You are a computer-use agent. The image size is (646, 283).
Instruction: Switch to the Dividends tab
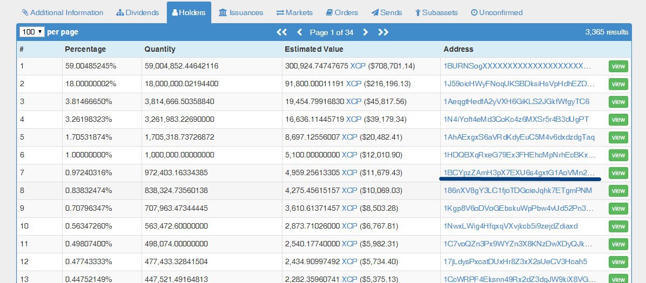coord(138,12)
